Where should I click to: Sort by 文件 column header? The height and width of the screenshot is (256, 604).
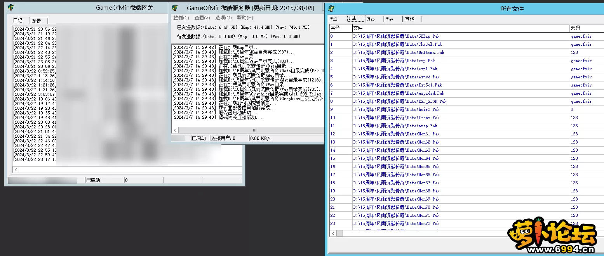pos(461,28)
